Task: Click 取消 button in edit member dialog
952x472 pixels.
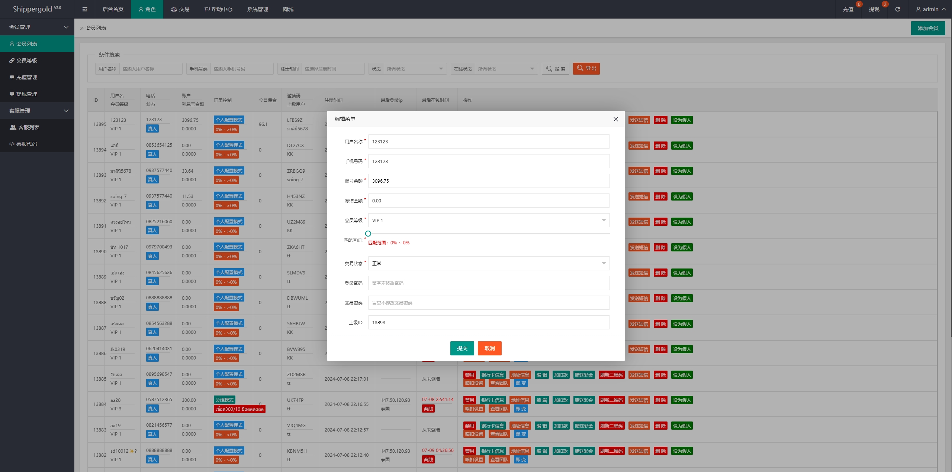Action: click(x=490, y=348)
